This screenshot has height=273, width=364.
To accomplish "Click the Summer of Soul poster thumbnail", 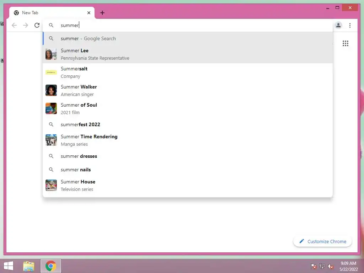I will click(x=51, y=108).
